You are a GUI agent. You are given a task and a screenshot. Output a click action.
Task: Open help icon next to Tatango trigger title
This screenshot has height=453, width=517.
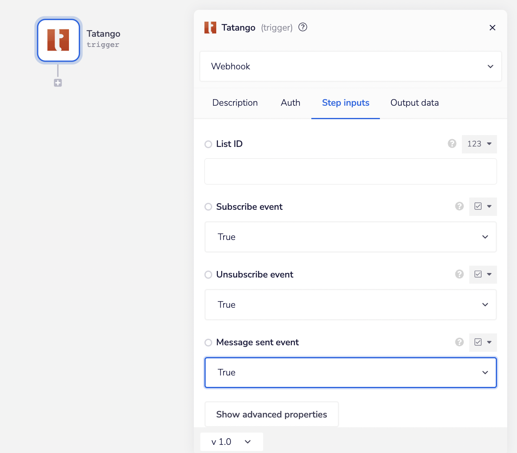pos(303,27)
